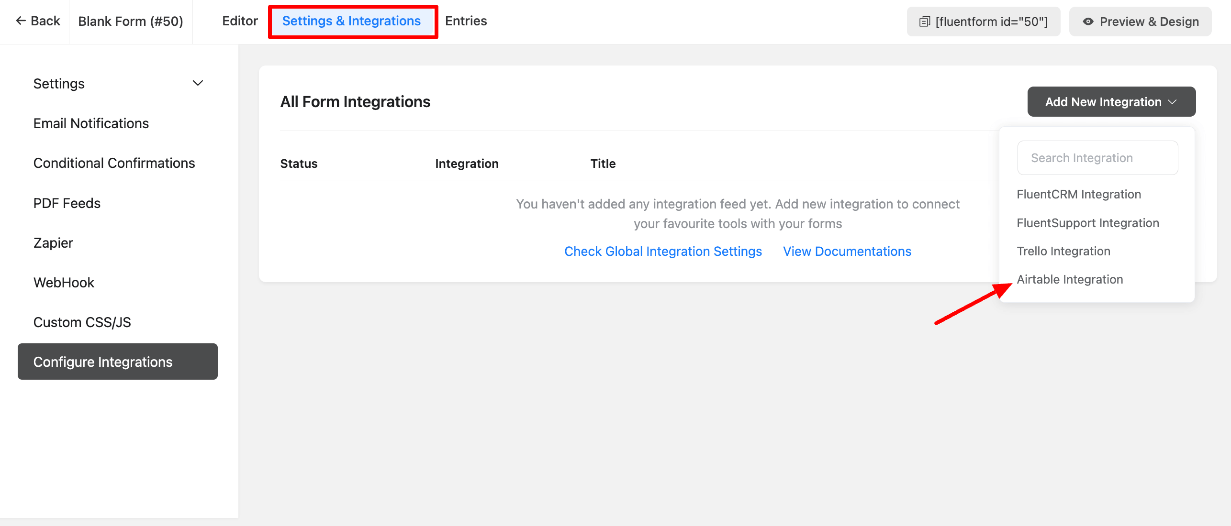Click the Configure Integrations sidebar button
1231x526 pixels.
click(x=117, y=362)
